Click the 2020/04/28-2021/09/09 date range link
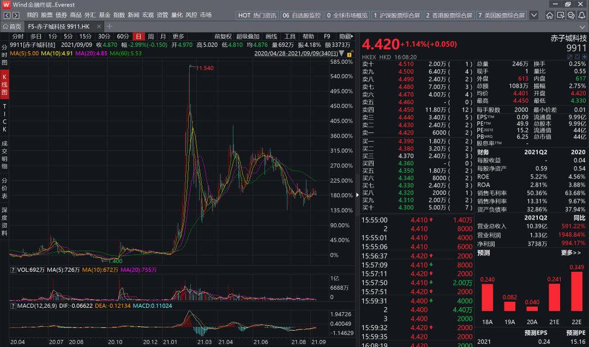The height and width of the screenshot is (347, 589). point(296,53)
